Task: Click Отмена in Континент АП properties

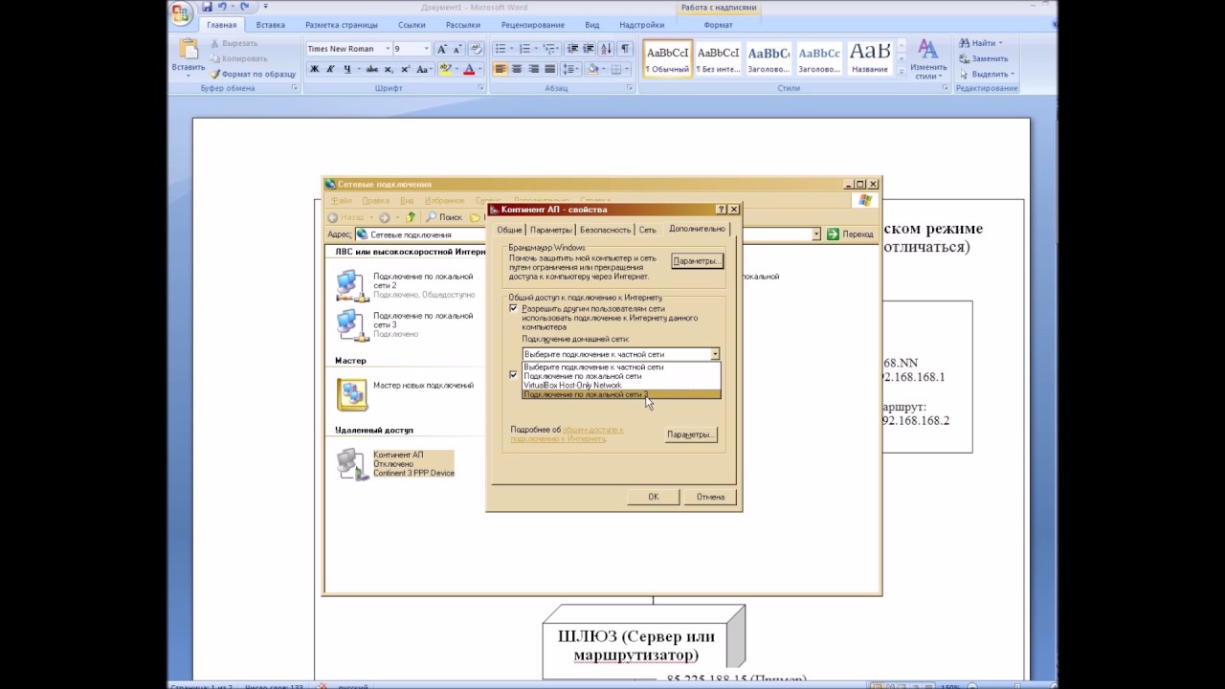Action: (x=710, y=497)
